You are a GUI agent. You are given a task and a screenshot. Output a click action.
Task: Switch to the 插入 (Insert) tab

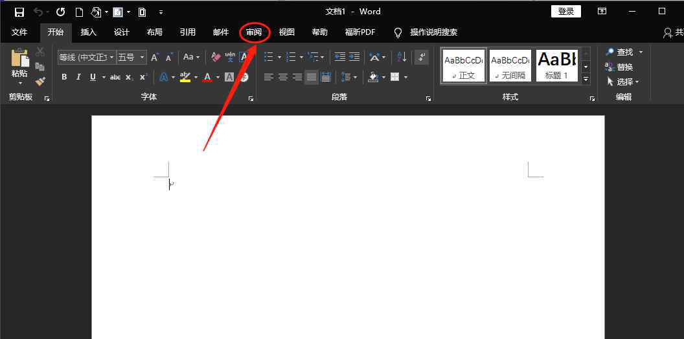(x=89, y=32)
